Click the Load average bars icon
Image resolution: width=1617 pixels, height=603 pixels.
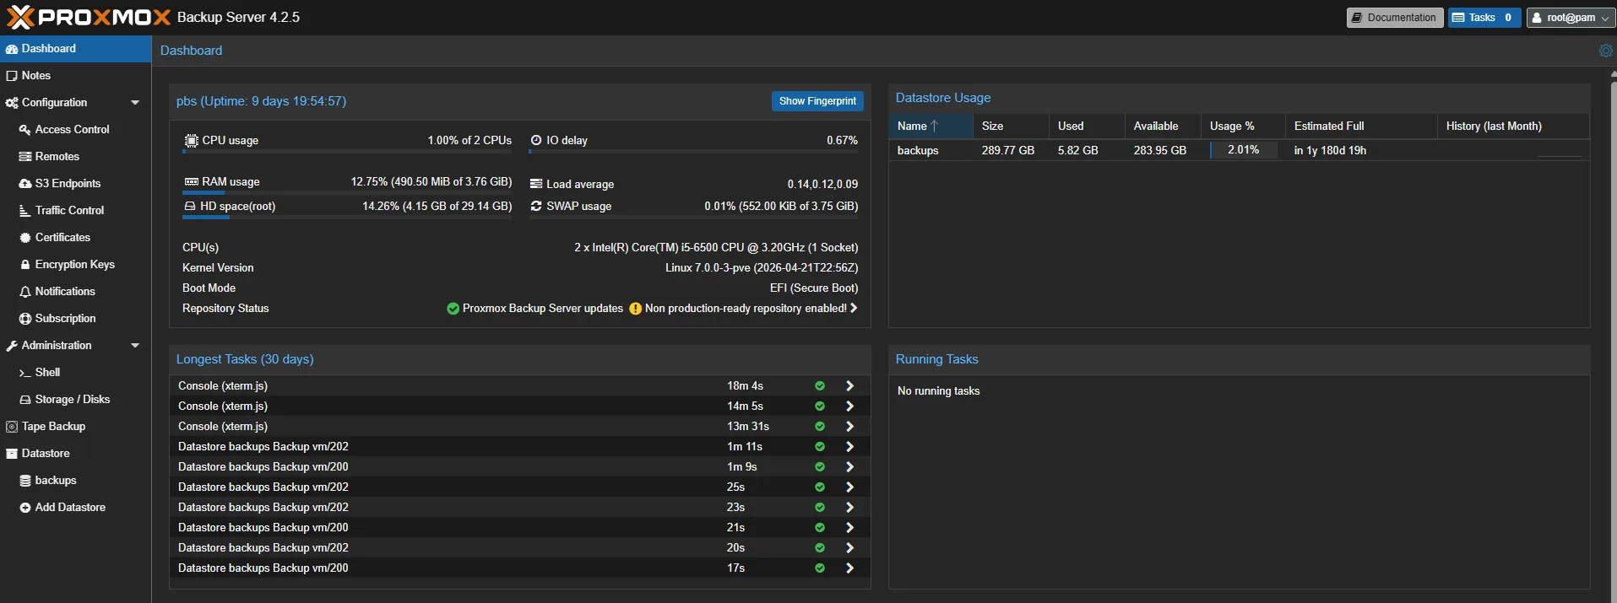(x=536, y=184)
